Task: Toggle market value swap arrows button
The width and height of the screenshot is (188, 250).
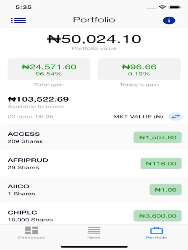Action: click(x=175, y=117)
